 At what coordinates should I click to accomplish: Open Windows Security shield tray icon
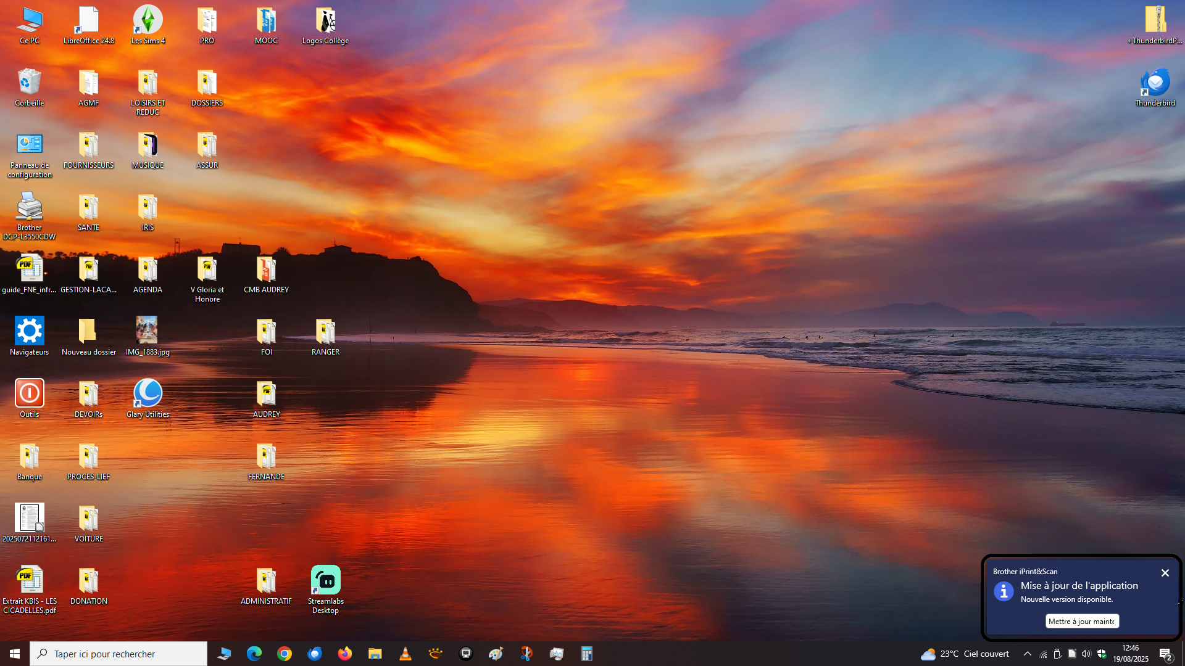[1102, 654]
